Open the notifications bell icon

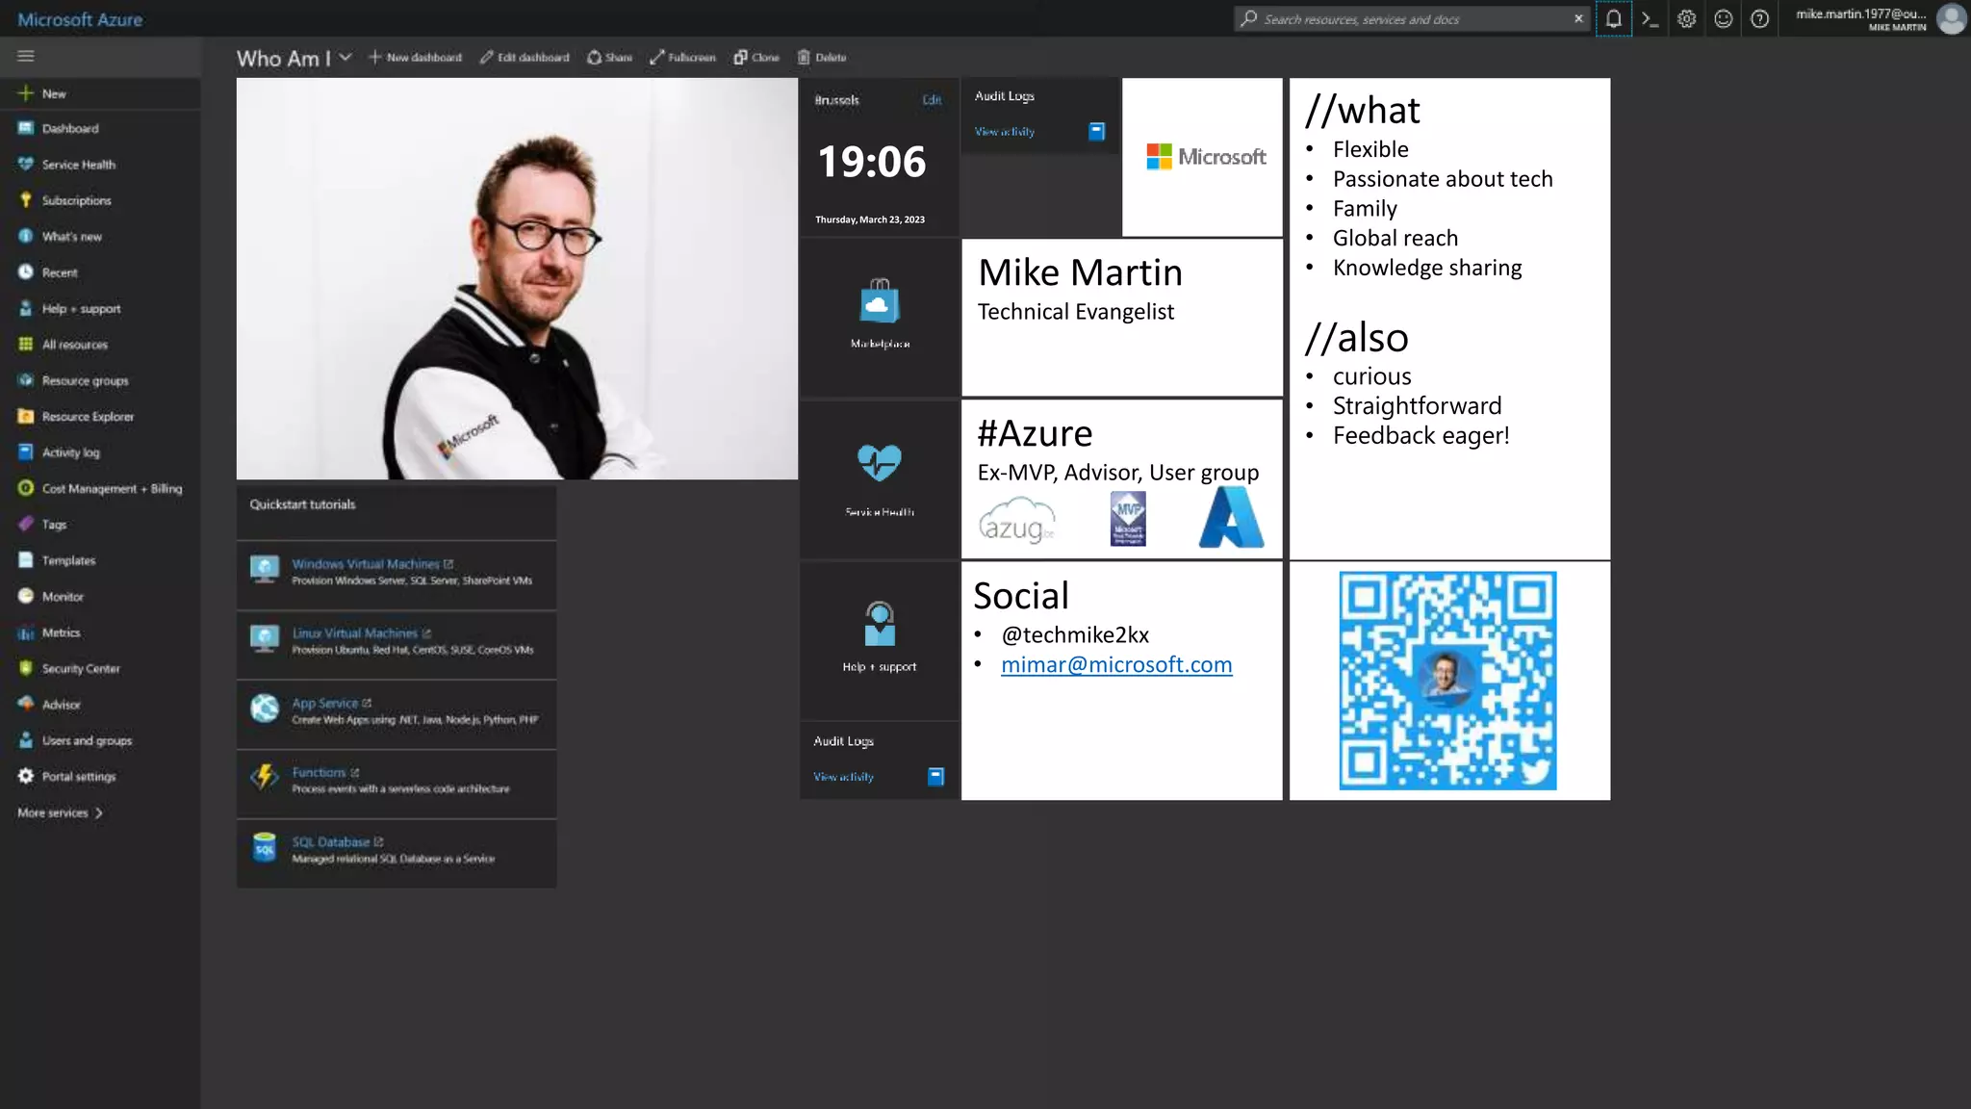1614,18
